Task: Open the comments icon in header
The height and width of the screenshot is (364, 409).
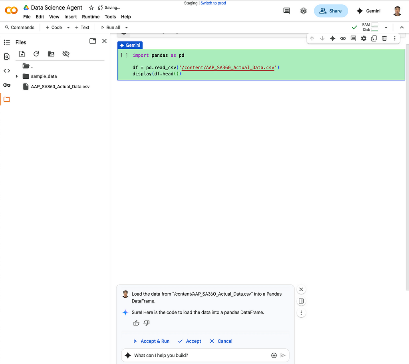Action: point(286,11)
